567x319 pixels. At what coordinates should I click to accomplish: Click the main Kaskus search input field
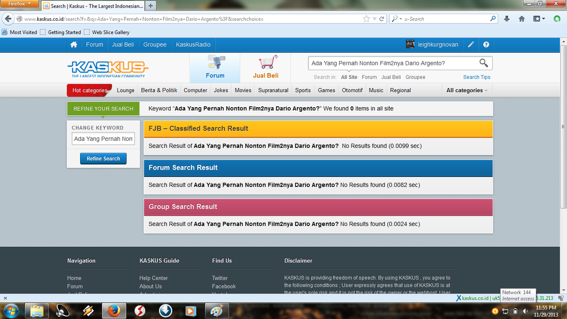point(393,63)
